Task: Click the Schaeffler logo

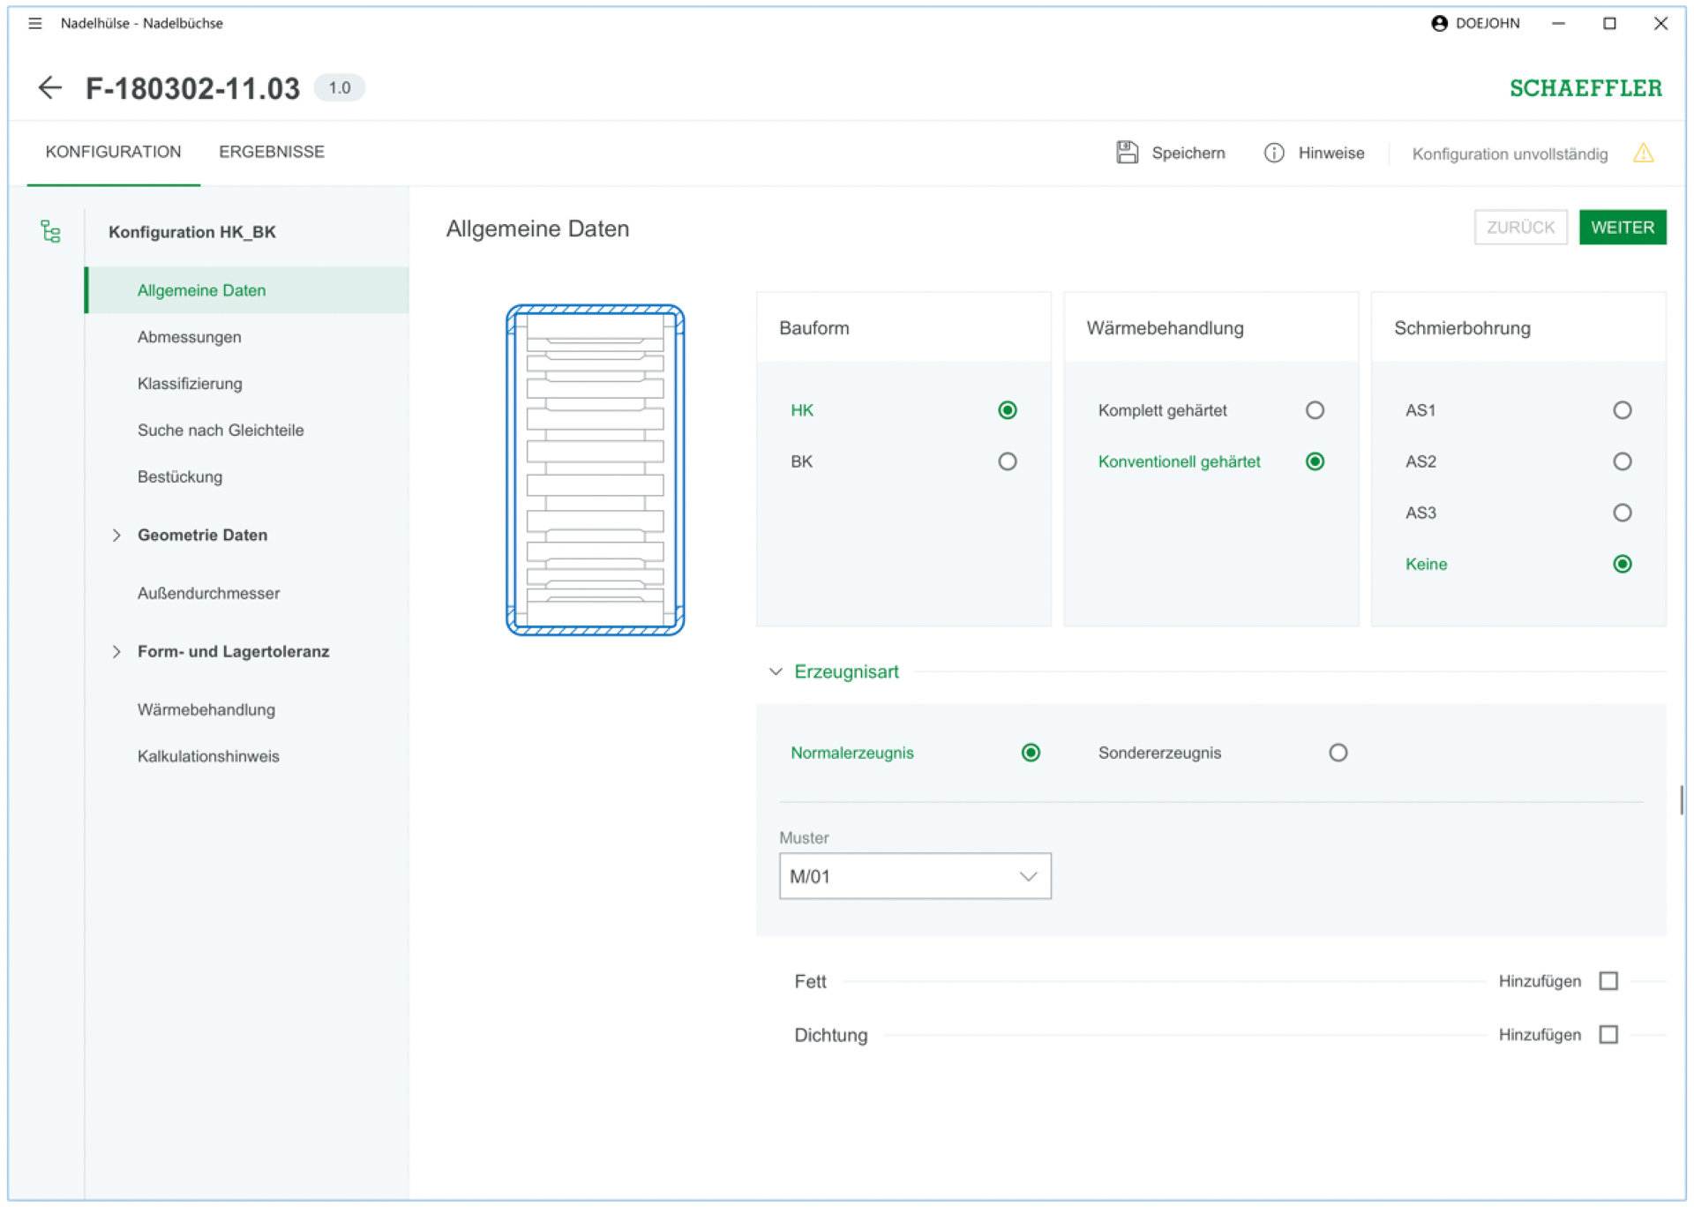Action: (1585, 88)
